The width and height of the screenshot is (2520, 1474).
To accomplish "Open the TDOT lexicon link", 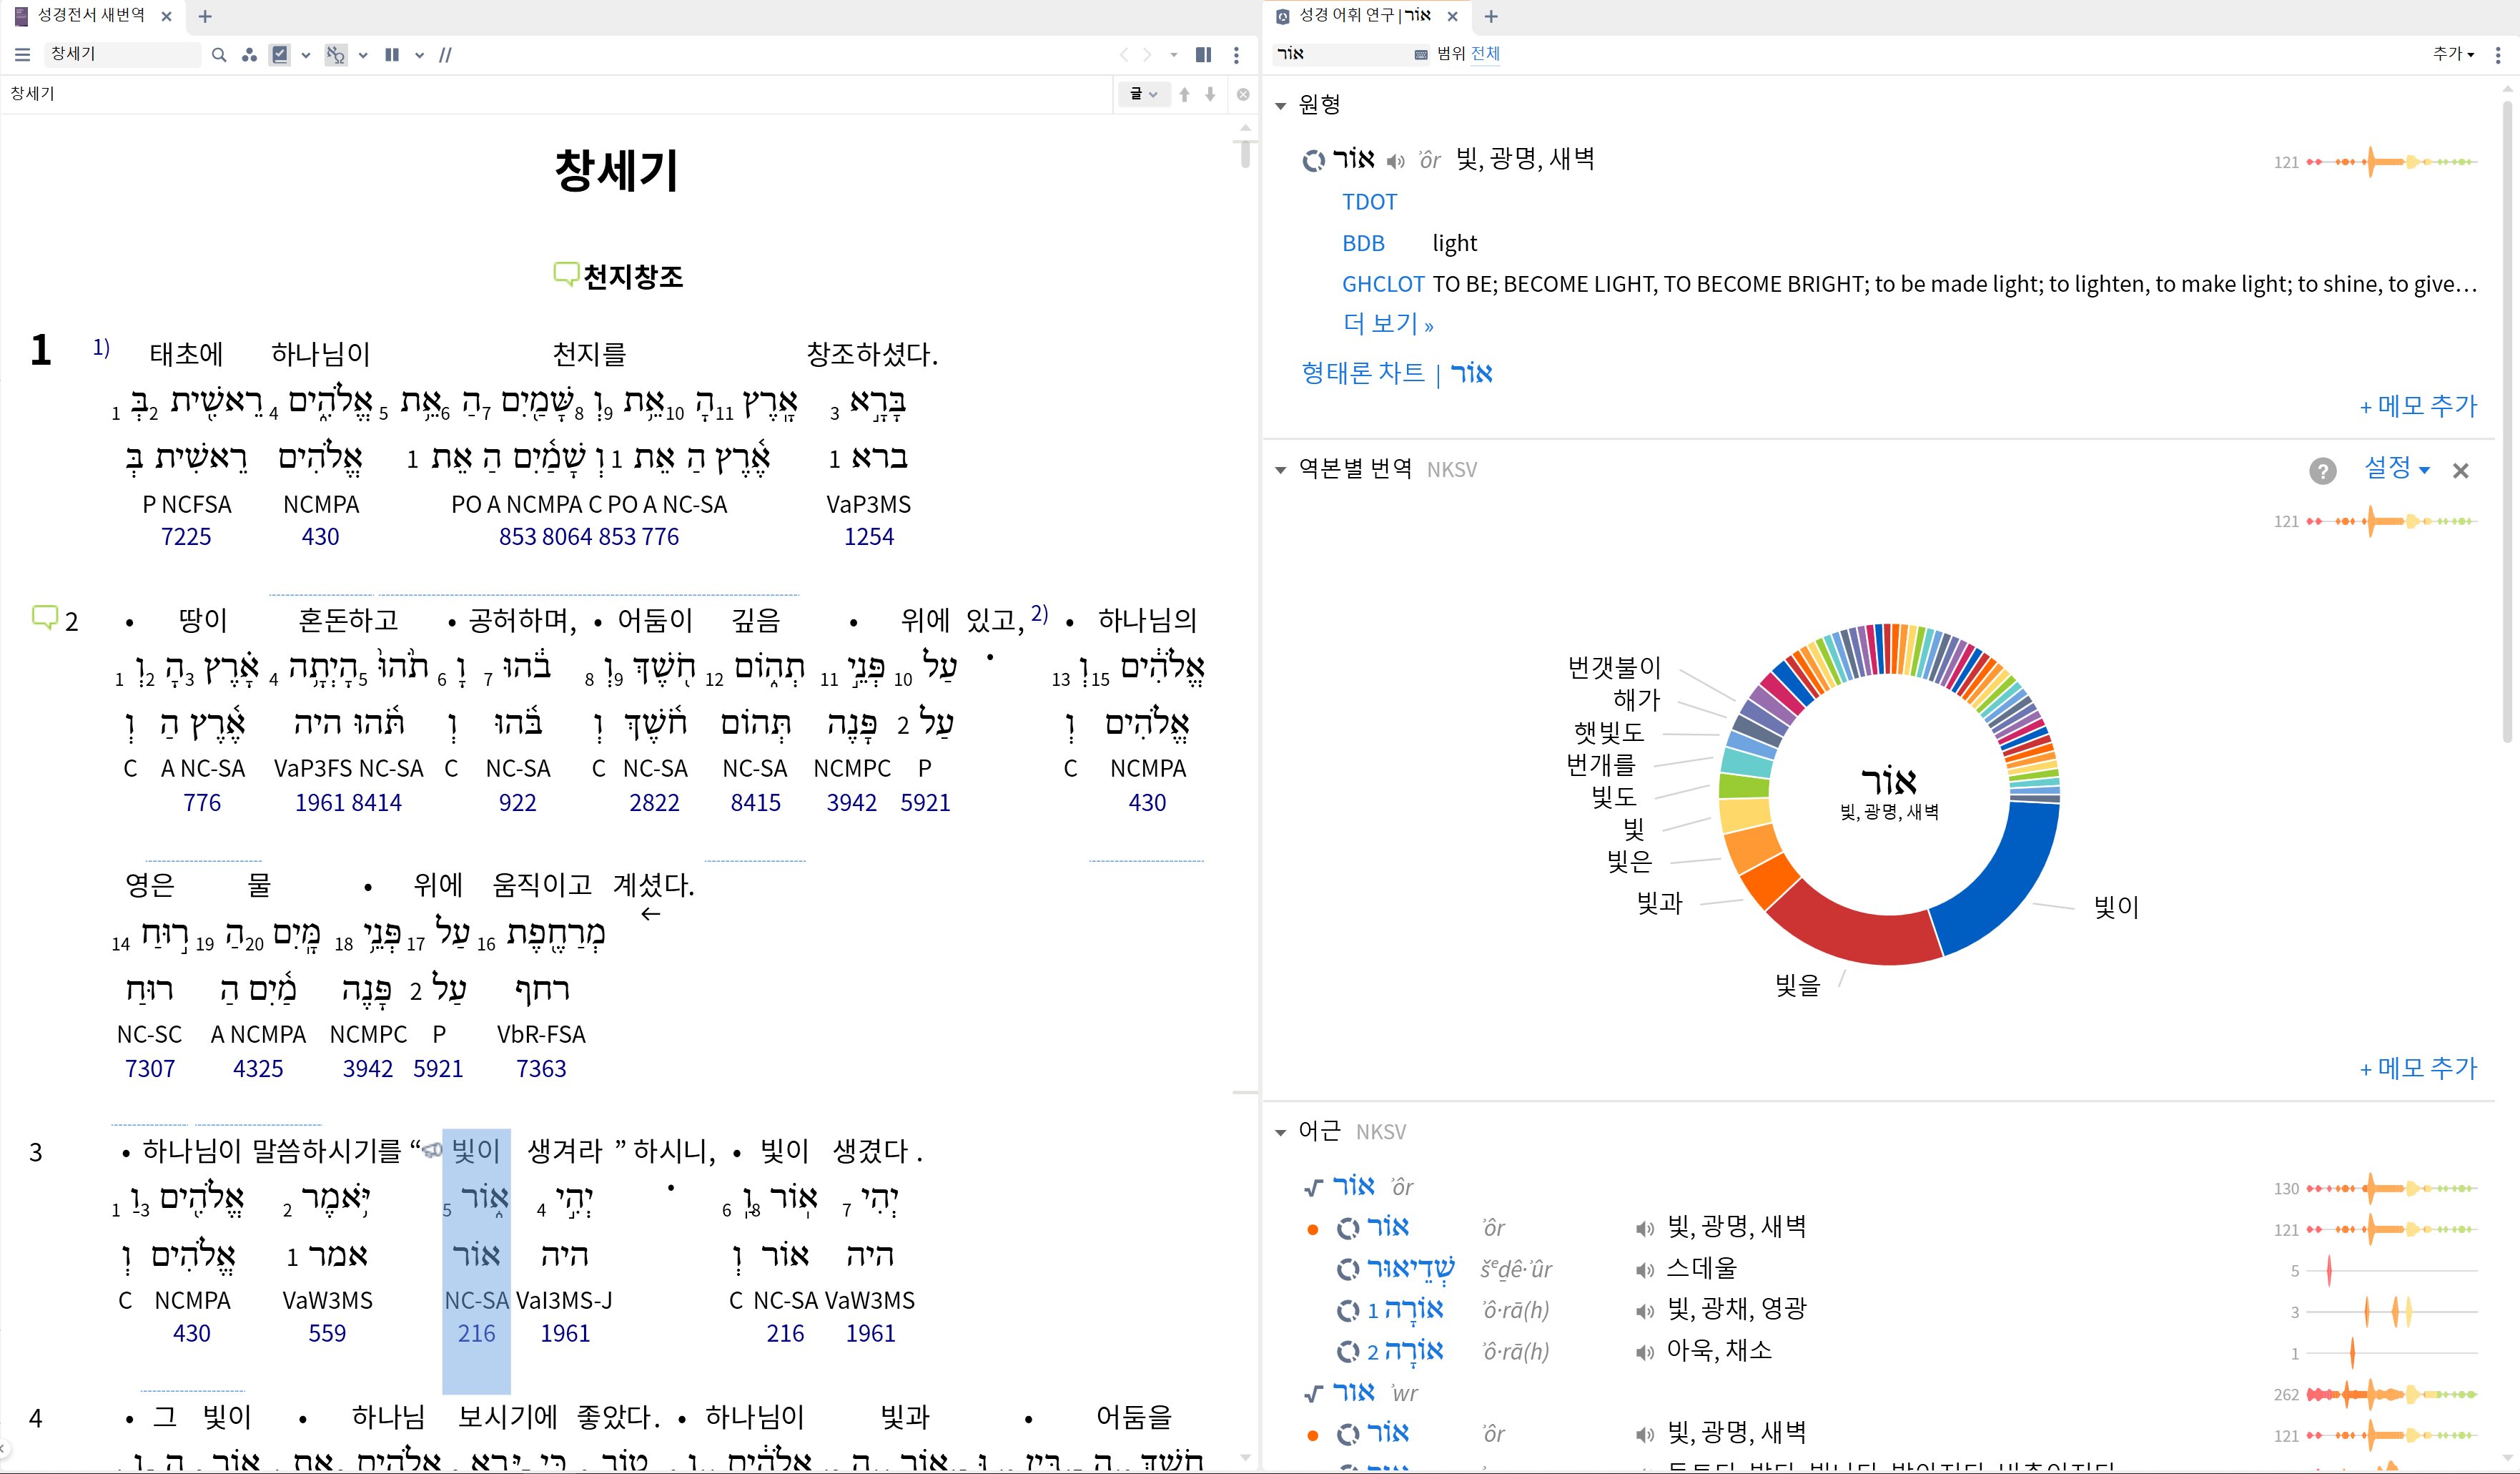I will [1369, 202].
